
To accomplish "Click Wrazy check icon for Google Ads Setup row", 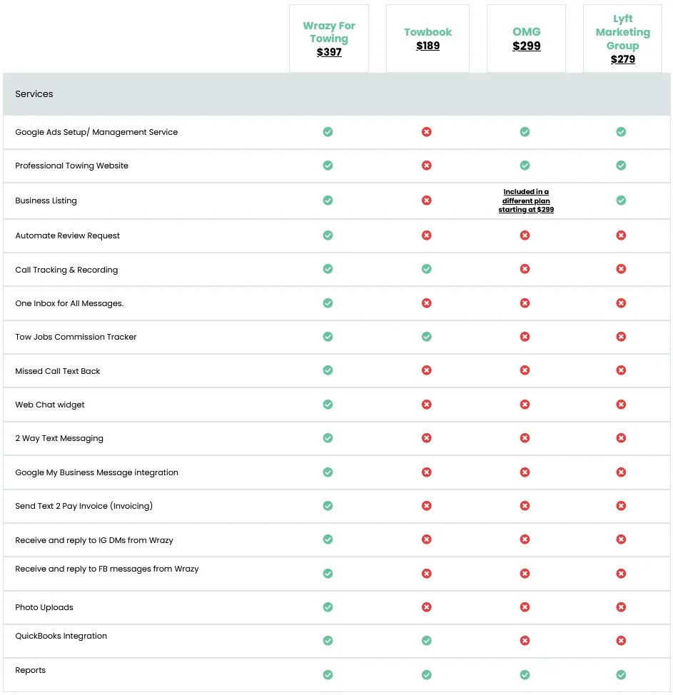I will [328, 131].
